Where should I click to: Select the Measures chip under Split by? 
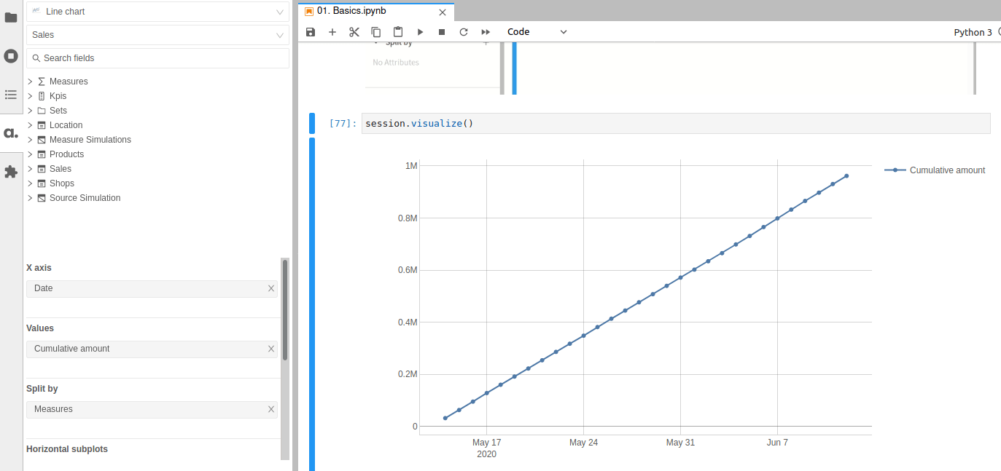point(152,410)
